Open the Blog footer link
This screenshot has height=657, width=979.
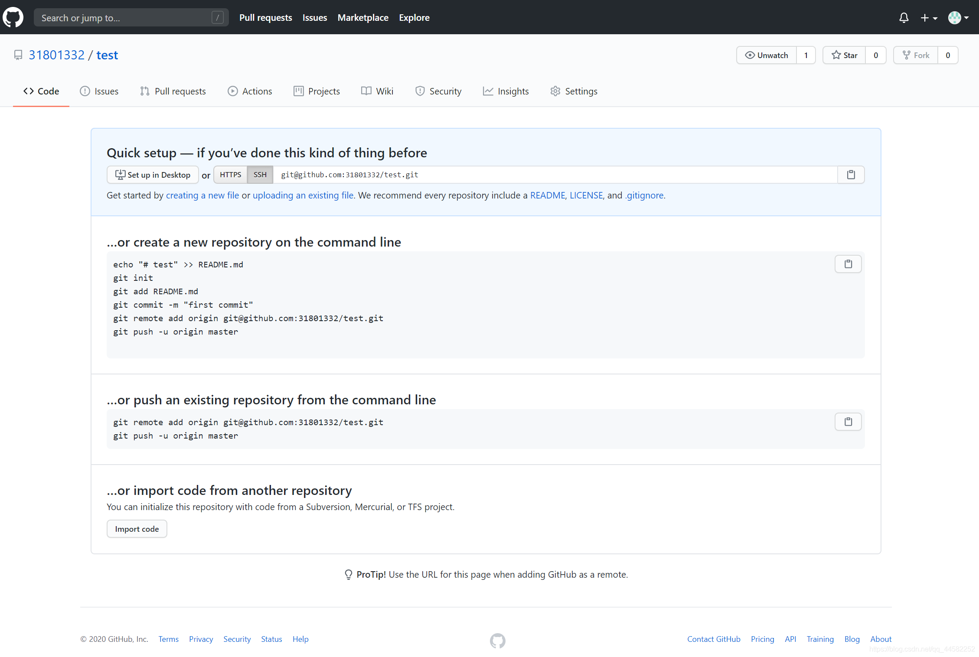(852, 639)
